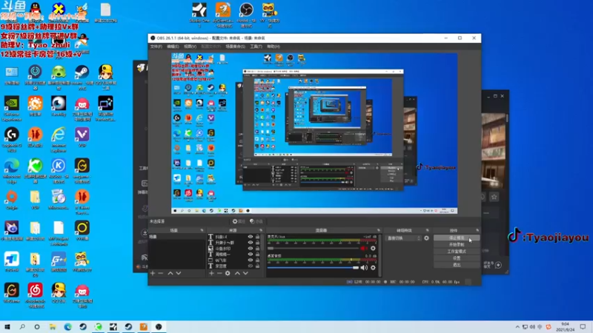This screenshot has height=333, width=593.
Task: Open Mic/Aux audio settings gear
Action: pyautogui.click(x=373, y=249)
